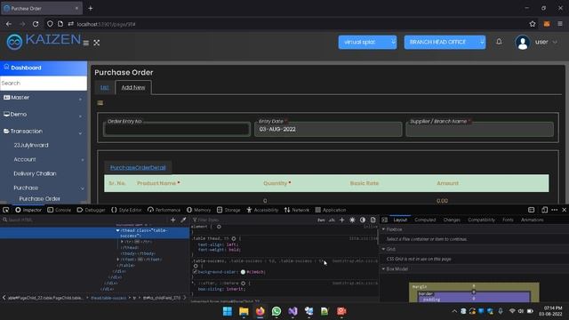569x320 pixels.
Task: Select the Layout sidebar tab
Action: 400,220
